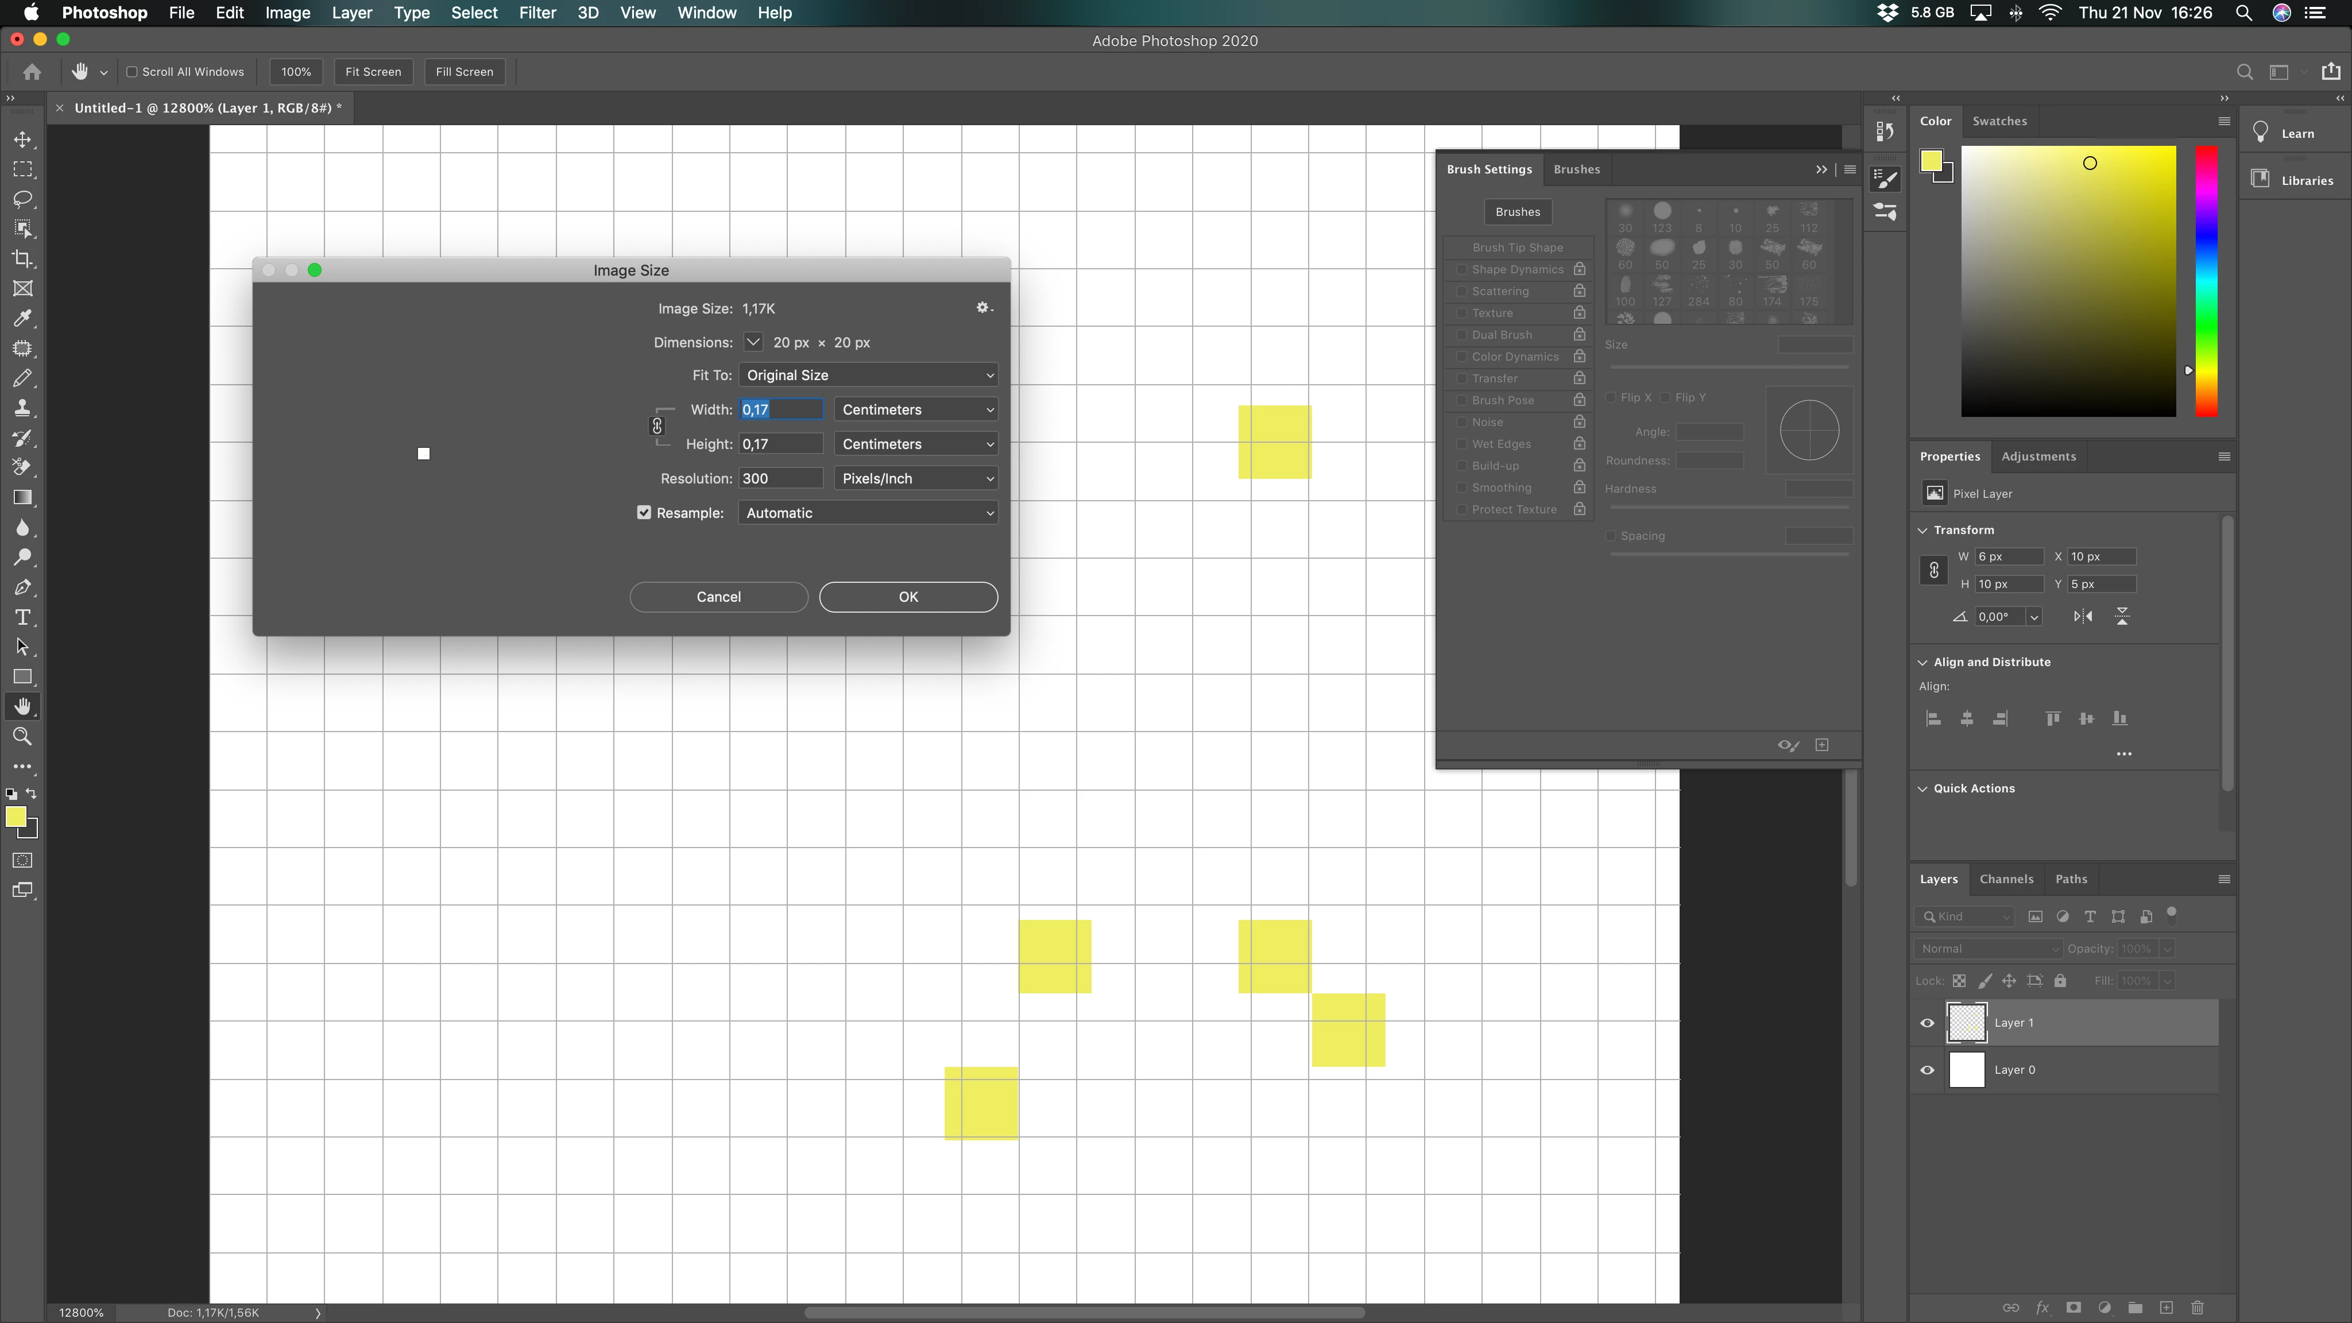2352x1323 pixels.
Task: Click the hue spectrum slider
Action: [x=2206, y=281]
